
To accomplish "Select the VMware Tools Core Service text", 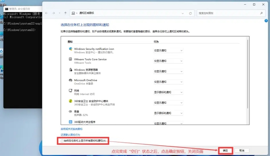I will [90, 59].
